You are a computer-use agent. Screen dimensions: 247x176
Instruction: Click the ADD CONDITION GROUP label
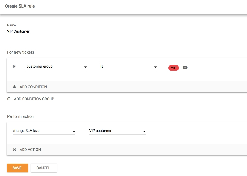[x=34, y=99]
